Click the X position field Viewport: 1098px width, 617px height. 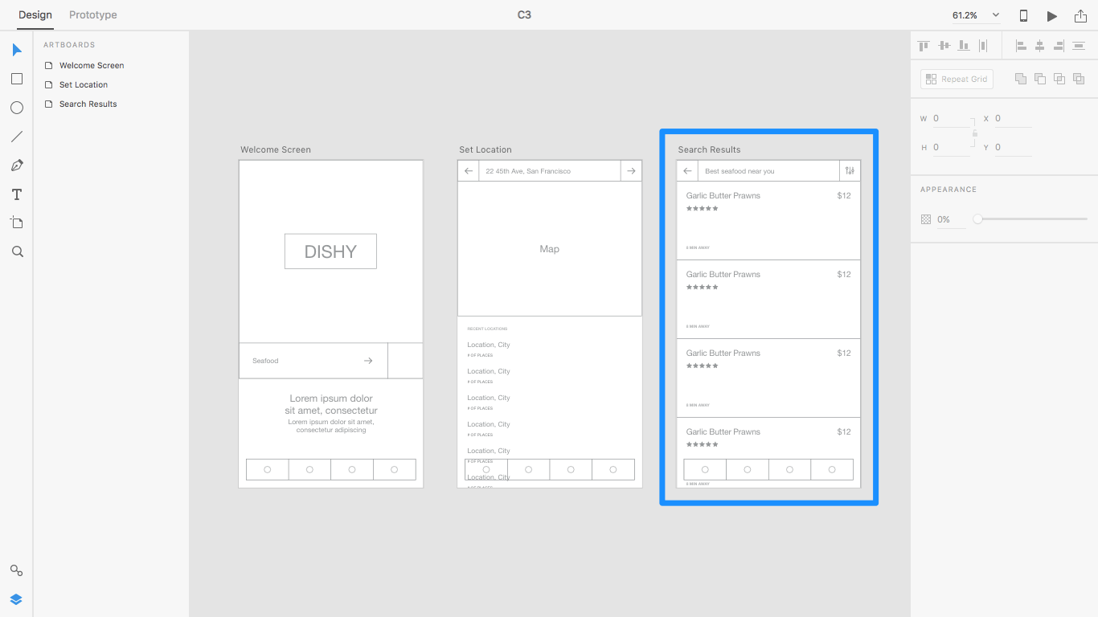[1013, 119]
